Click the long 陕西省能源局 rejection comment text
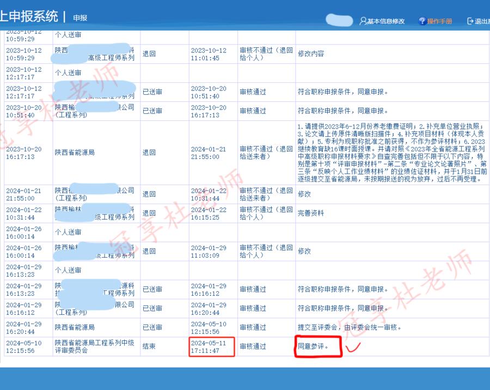 click(392, 153)
